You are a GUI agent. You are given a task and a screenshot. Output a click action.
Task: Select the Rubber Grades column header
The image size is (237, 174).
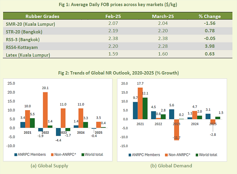42,16
